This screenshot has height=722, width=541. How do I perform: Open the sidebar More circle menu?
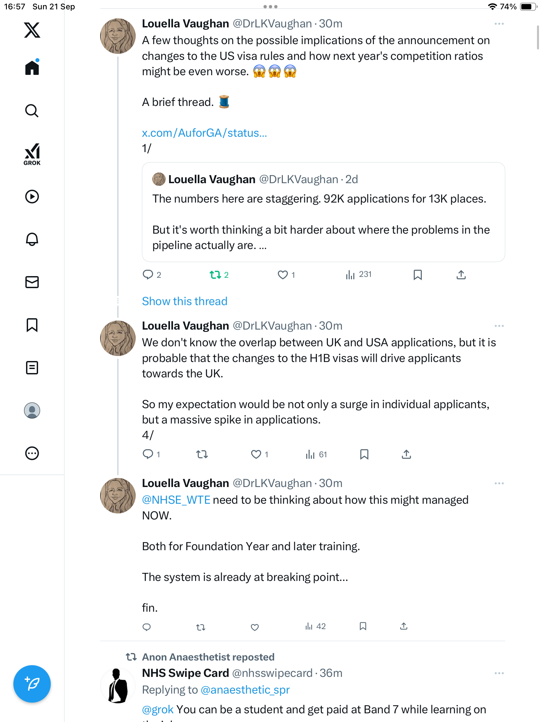[x=32, y=453]
